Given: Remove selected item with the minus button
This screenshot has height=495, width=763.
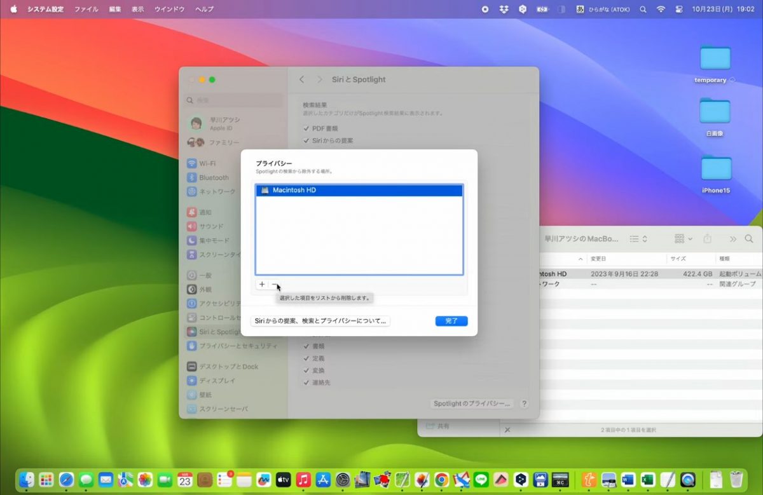Looking at the screenshot, I should (x=275, y=285).
